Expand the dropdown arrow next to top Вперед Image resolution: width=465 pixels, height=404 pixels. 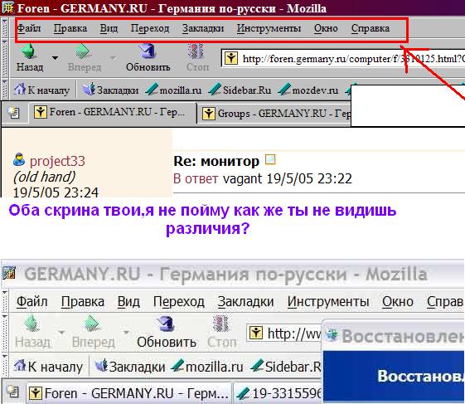pyautogui.click(x=114, y=57)
